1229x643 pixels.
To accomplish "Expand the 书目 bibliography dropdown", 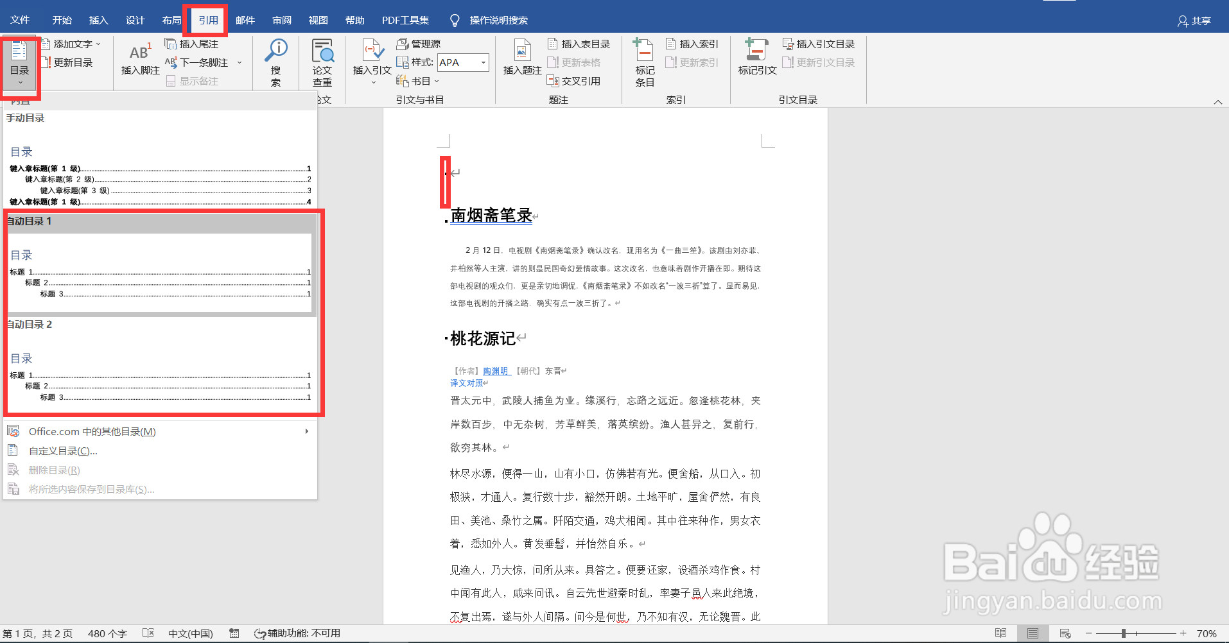I will point(437,80).
